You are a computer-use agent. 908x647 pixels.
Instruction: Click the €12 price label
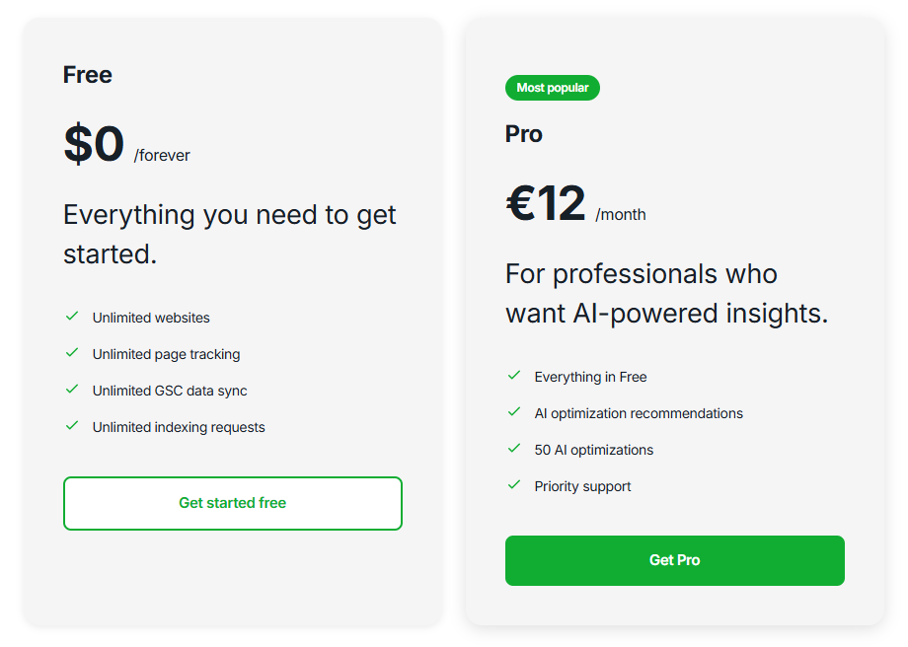point(548,203)
